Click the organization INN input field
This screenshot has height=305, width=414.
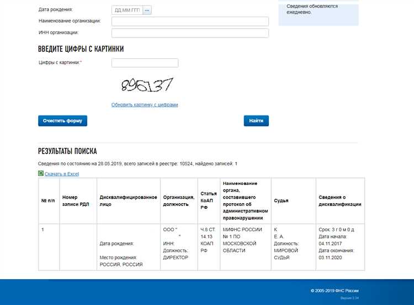tap(190, 33)
